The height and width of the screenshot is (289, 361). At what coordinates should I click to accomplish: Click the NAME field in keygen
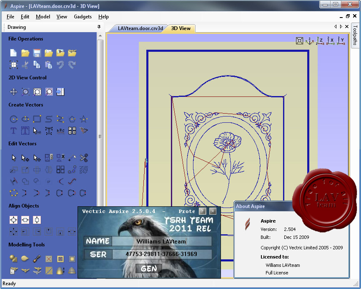pos(161,241)
